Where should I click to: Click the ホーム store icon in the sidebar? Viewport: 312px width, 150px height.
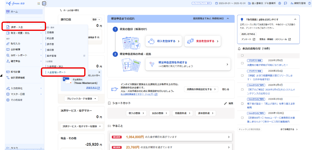click(8, 12)
